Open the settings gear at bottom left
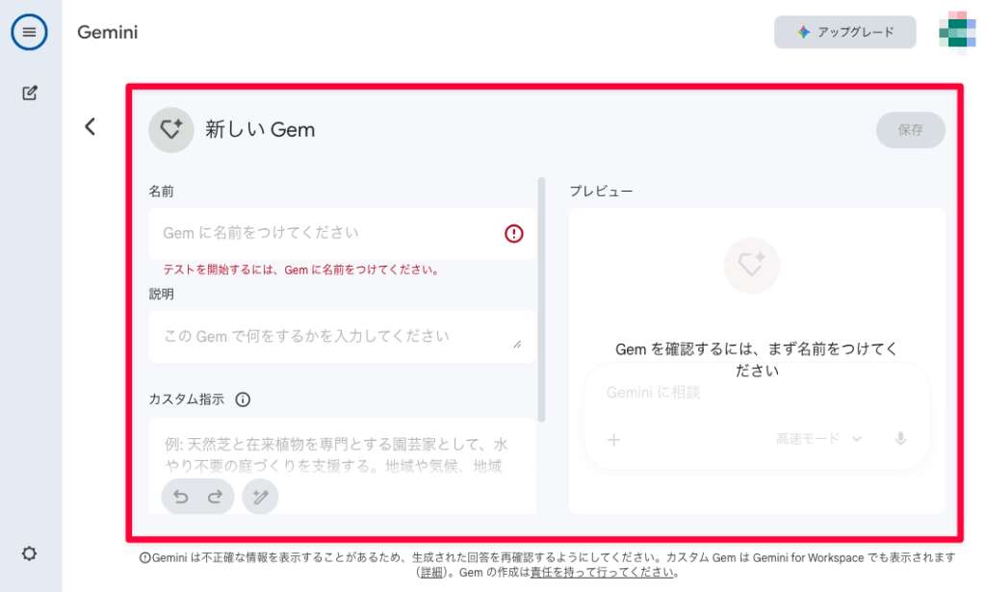The width and height of the screenshot is (986, 592). (x=29, y=553)
